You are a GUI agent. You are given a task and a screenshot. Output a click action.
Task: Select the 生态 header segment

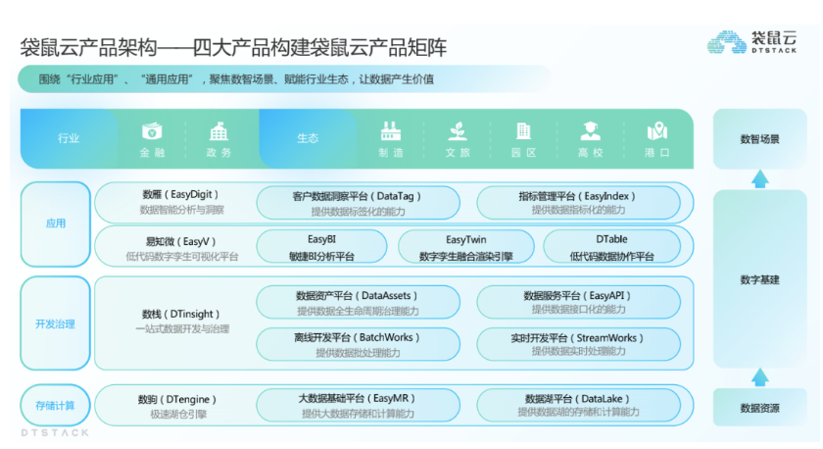pyautogui.click(x=308, y=138)
